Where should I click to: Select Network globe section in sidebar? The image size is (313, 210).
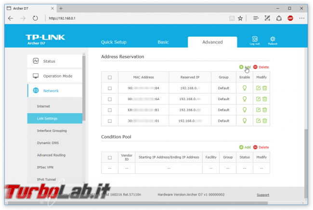(x=55, y=91)
